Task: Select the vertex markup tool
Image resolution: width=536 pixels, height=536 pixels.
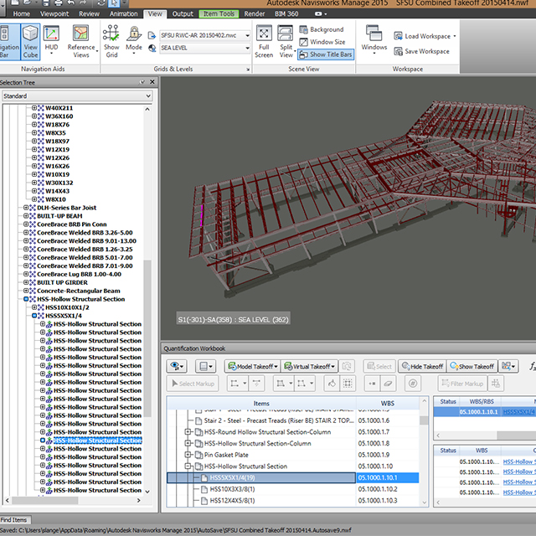Action: click(x=372, y=384)
